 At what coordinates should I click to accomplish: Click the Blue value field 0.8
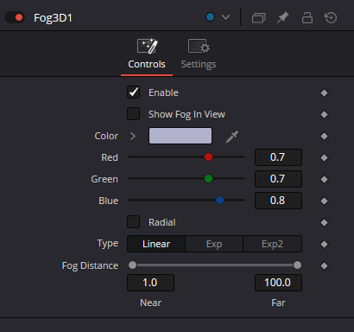click(278, 201)
